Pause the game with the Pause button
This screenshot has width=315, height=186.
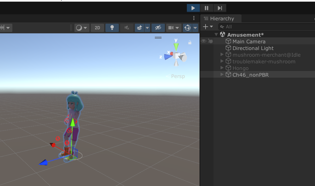coord(207,8)
